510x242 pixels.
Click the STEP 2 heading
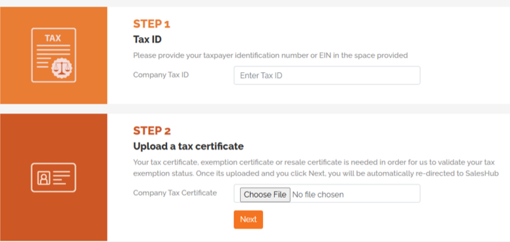[152, 131]
